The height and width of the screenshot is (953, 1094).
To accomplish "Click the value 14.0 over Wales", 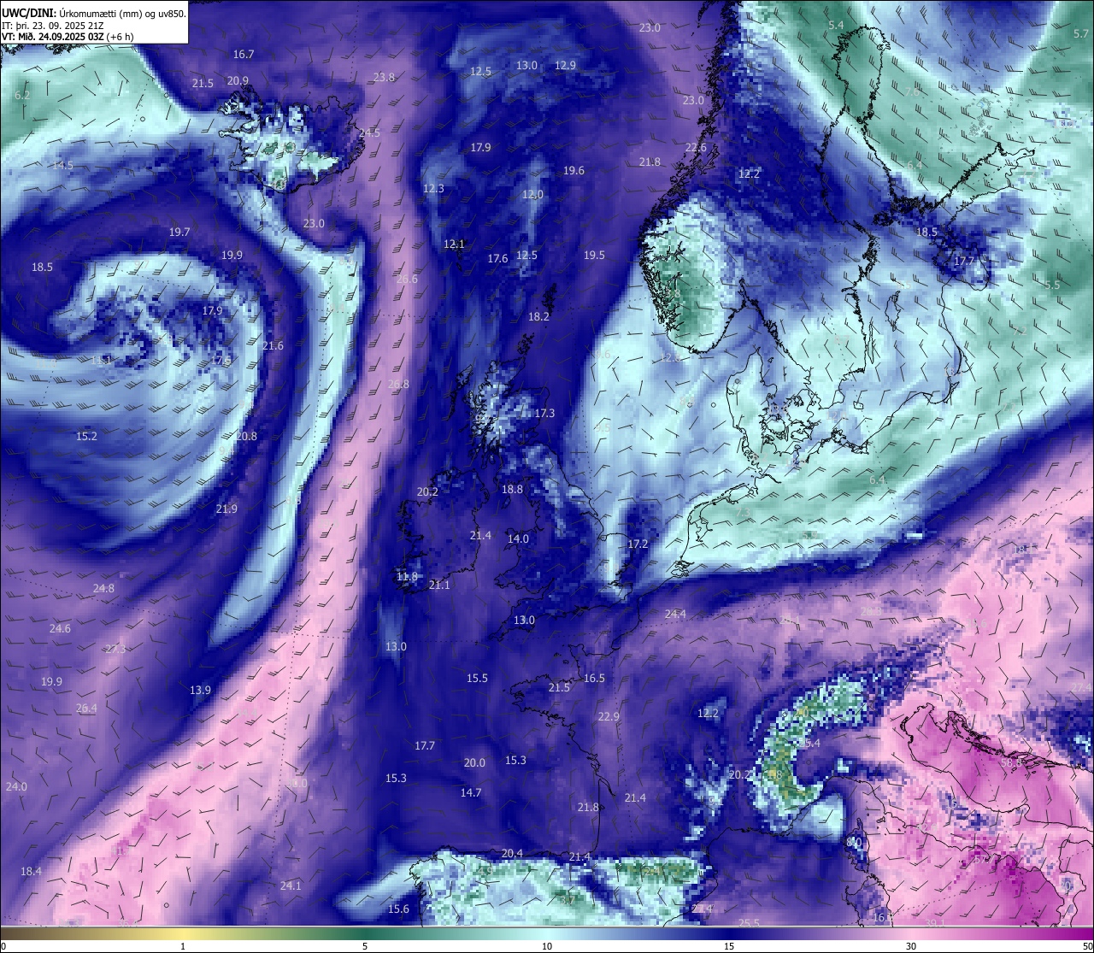I will coord(518,539).
